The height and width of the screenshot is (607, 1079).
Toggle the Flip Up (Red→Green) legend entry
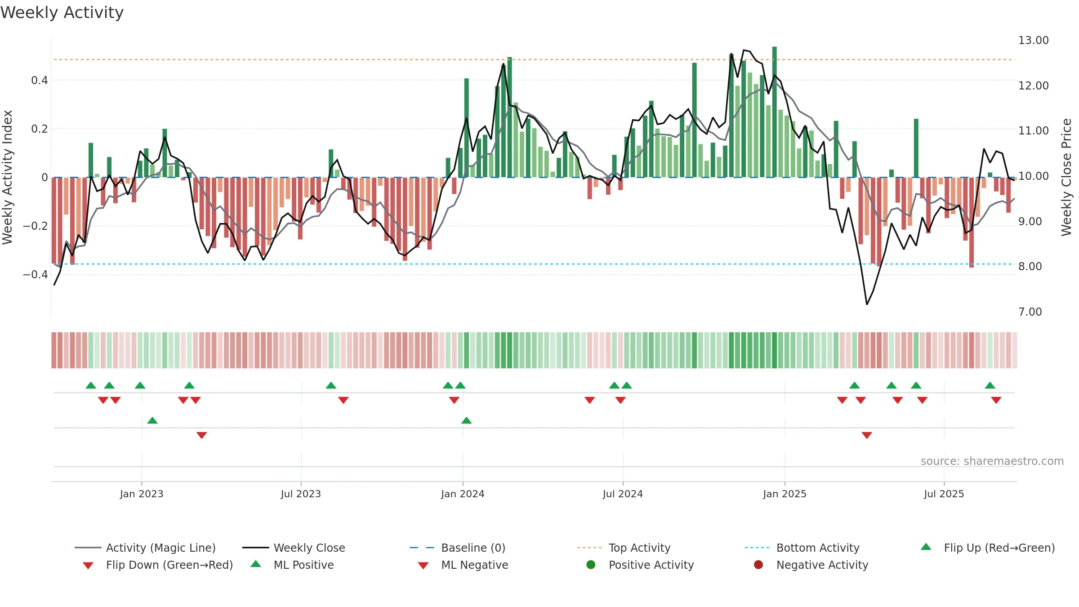point(988,548)
